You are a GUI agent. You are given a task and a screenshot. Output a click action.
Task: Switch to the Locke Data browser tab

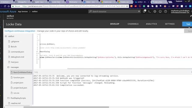56,2
